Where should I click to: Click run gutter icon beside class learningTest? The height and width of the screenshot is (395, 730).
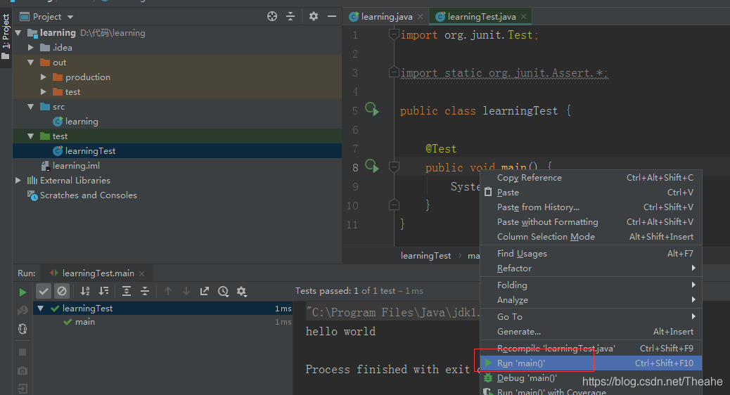coord(371,110)
